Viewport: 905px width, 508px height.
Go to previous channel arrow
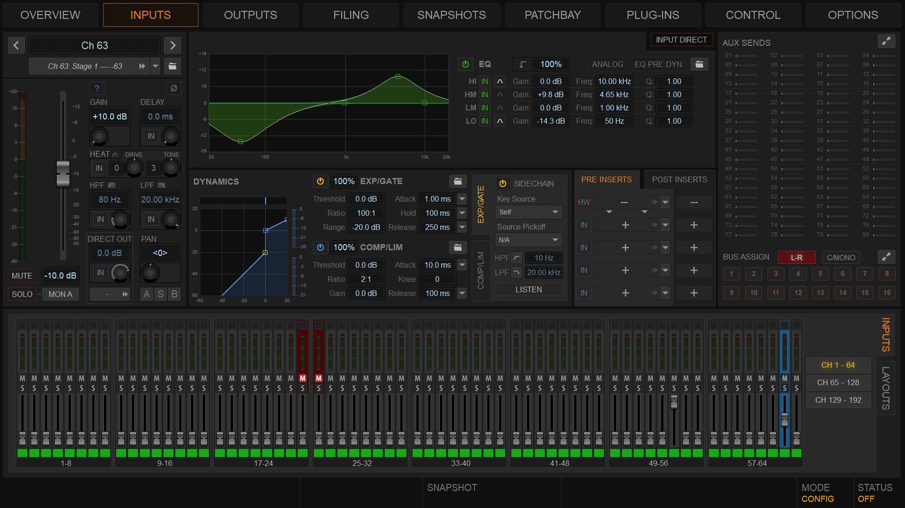(16, 45)
